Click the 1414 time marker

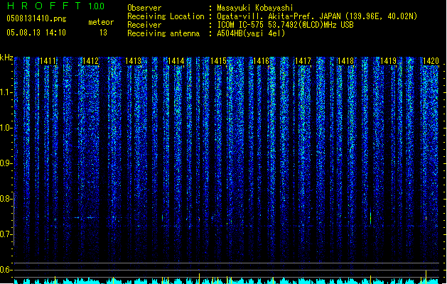(x=176, y=61)
